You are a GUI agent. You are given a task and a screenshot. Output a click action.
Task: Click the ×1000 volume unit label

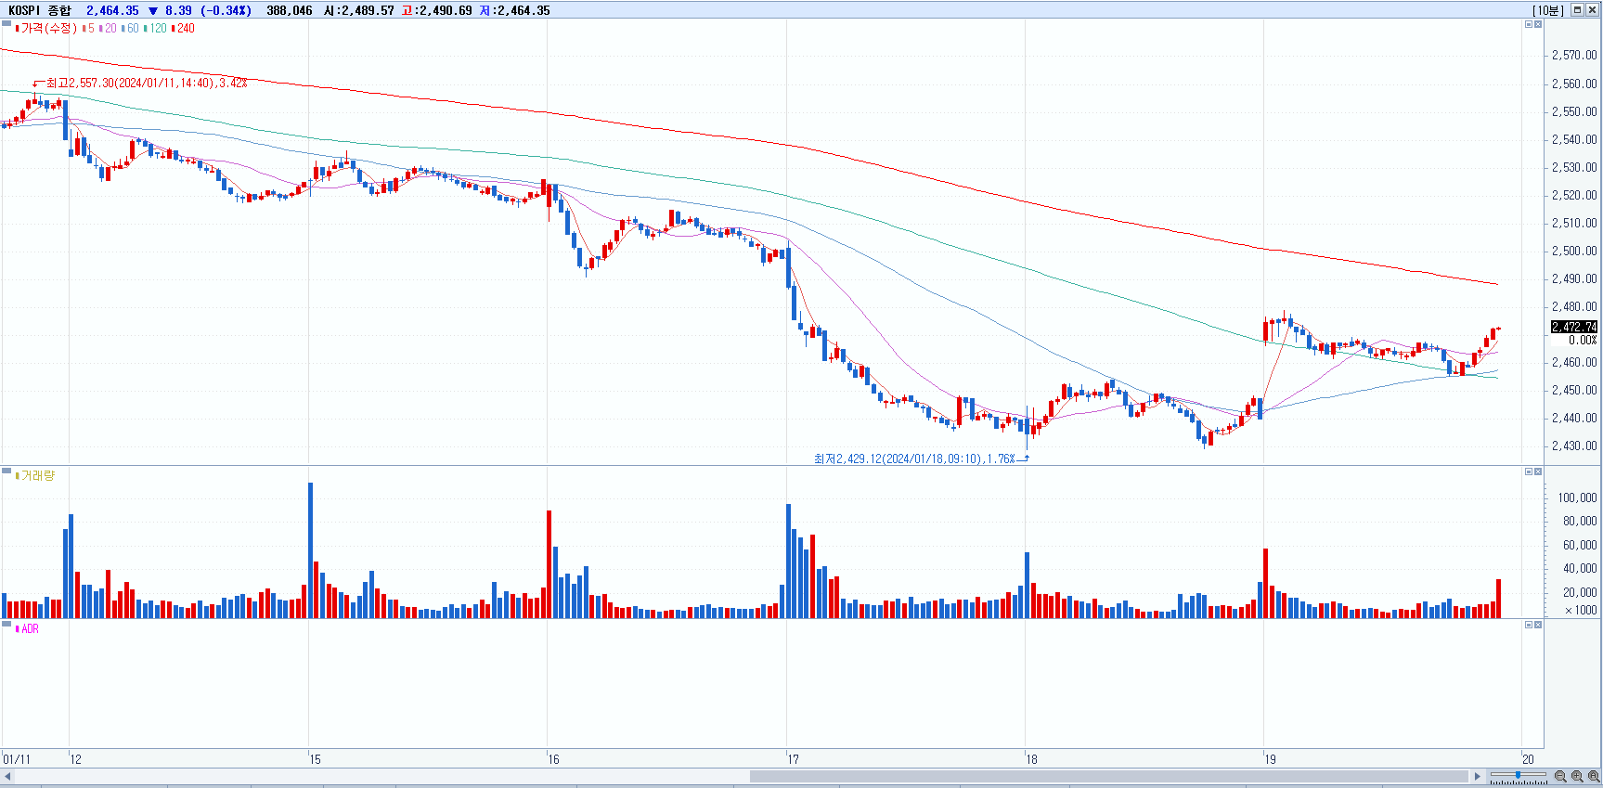click(x=1582, y=610)
